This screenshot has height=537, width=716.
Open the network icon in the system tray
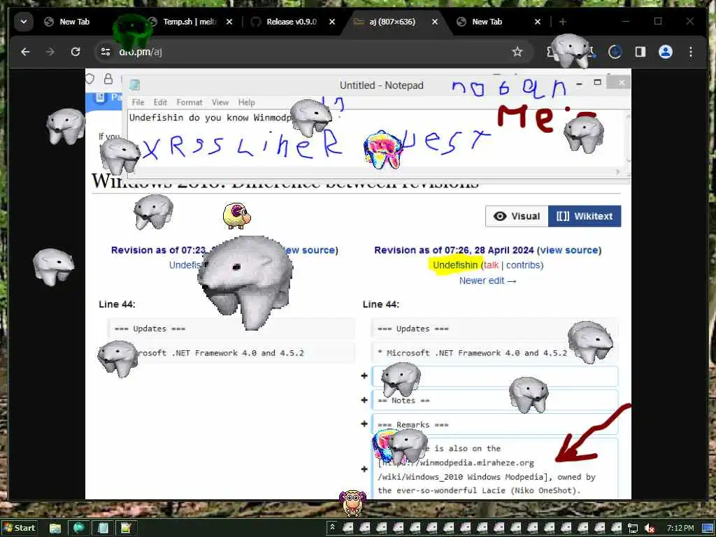pyautogui.click(x=632, y=528)
